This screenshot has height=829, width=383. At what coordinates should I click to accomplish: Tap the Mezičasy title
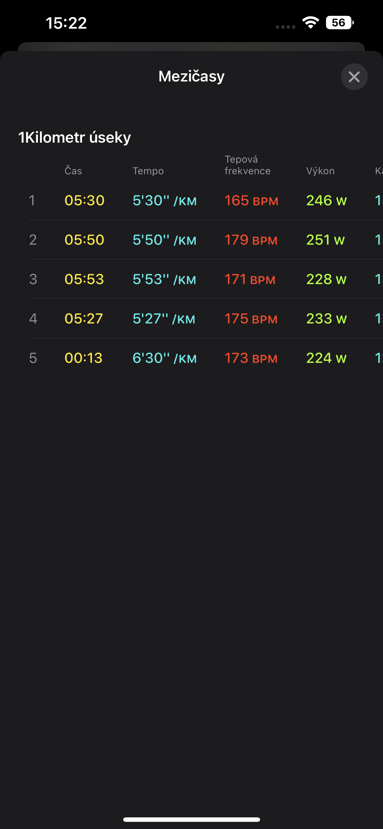click(x=191, y=76)
